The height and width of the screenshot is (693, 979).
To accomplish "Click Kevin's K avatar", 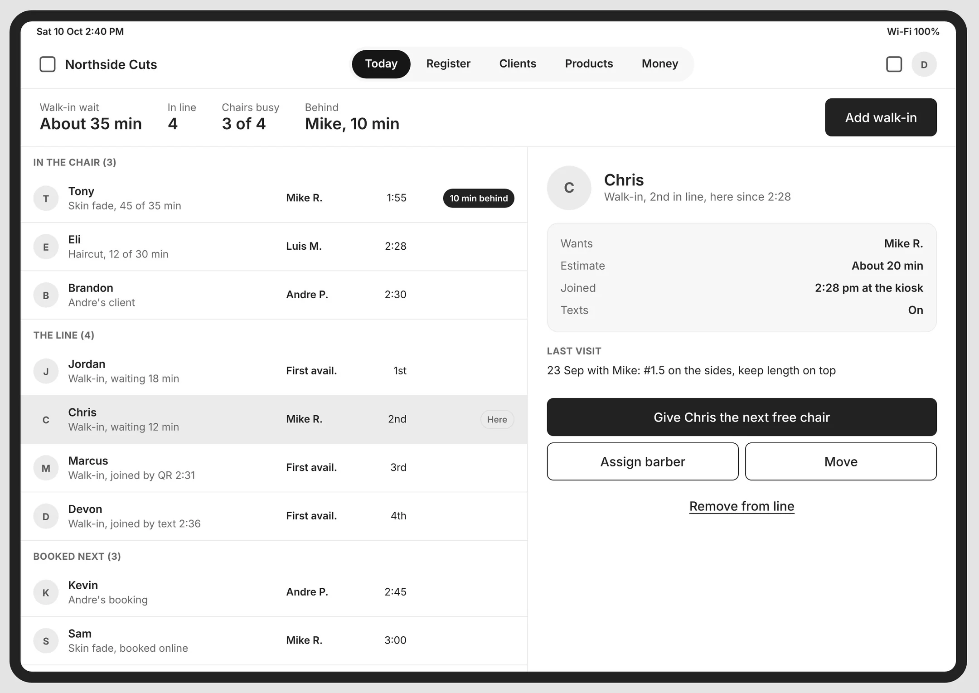I will tap(46, 592).
